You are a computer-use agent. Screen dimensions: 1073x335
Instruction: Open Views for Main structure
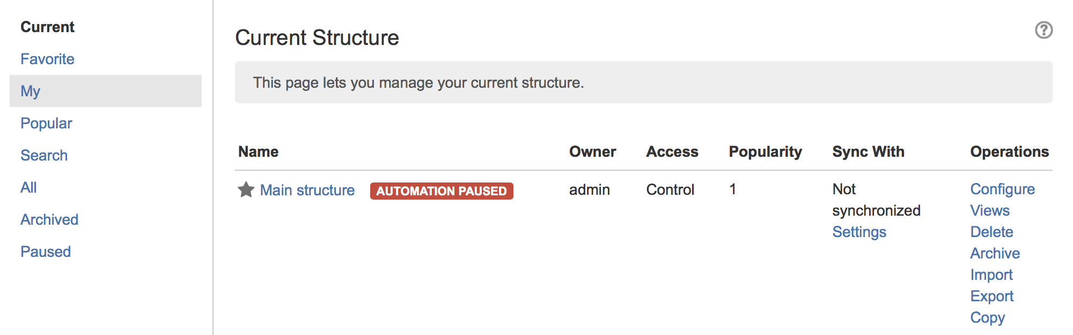point(989,210)
